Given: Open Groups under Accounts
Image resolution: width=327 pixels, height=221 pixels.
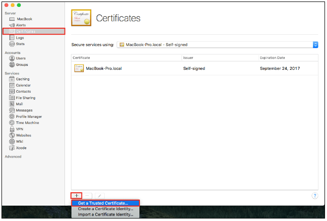Looking at the screenshot, I should point(21,64).
